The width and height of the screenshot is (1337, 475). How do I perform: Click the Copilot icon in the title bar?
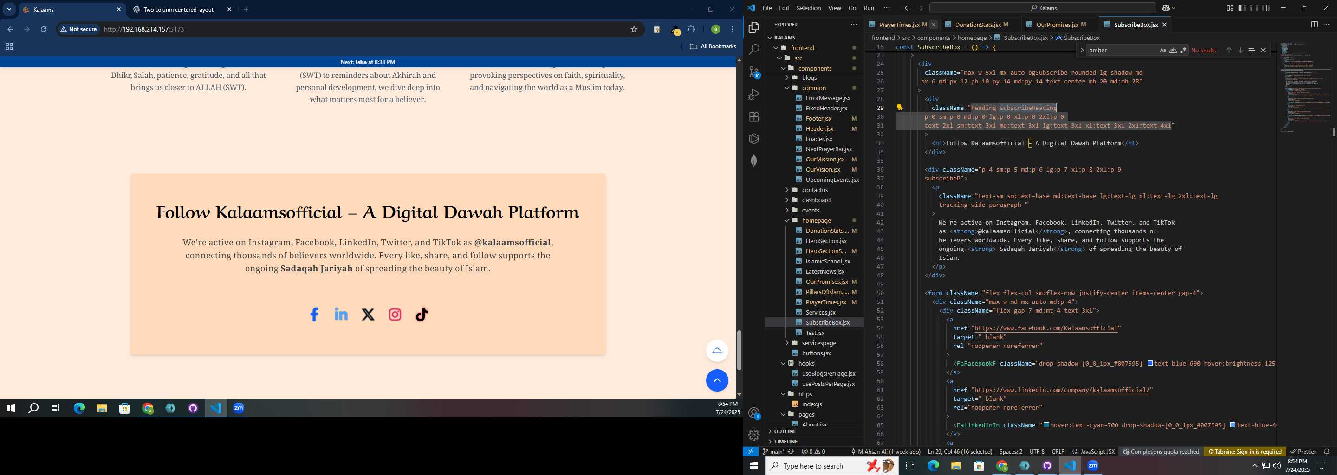pyautogui.click(x=1165, y=8)
